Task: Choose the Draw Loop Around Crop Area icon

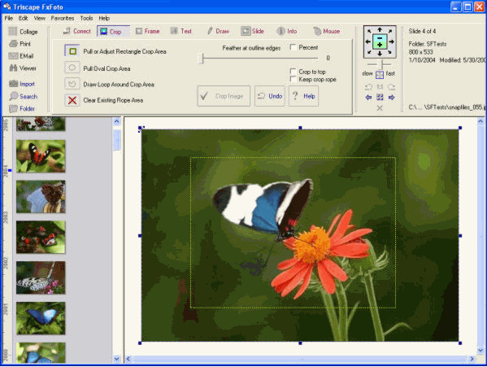Action: click(x=72, y=84)
